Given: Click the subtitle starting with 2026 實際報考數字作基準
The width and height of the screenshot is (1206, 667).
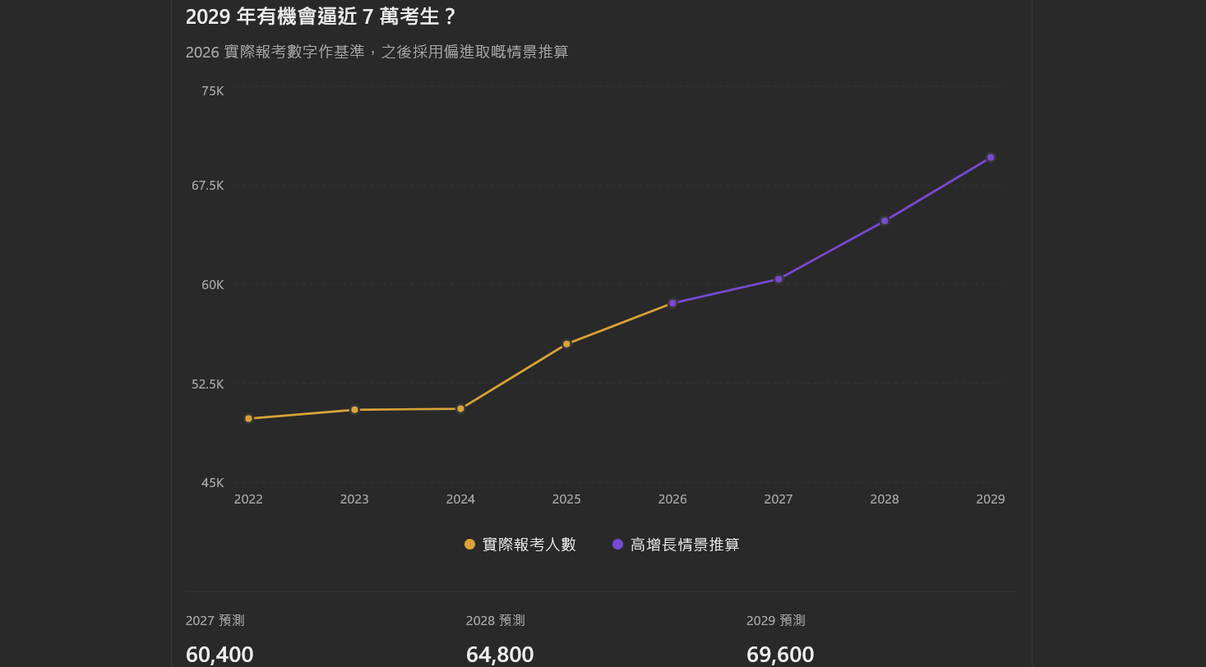Looking at the screenshot, I should (377, 52).
